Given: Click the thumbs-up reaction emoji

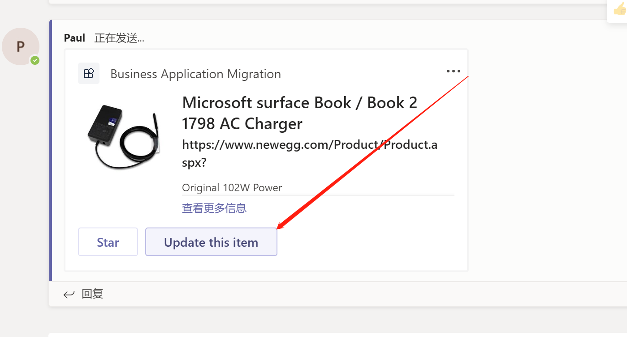Looking at the screenshot, I should click(x=620, y=8).
